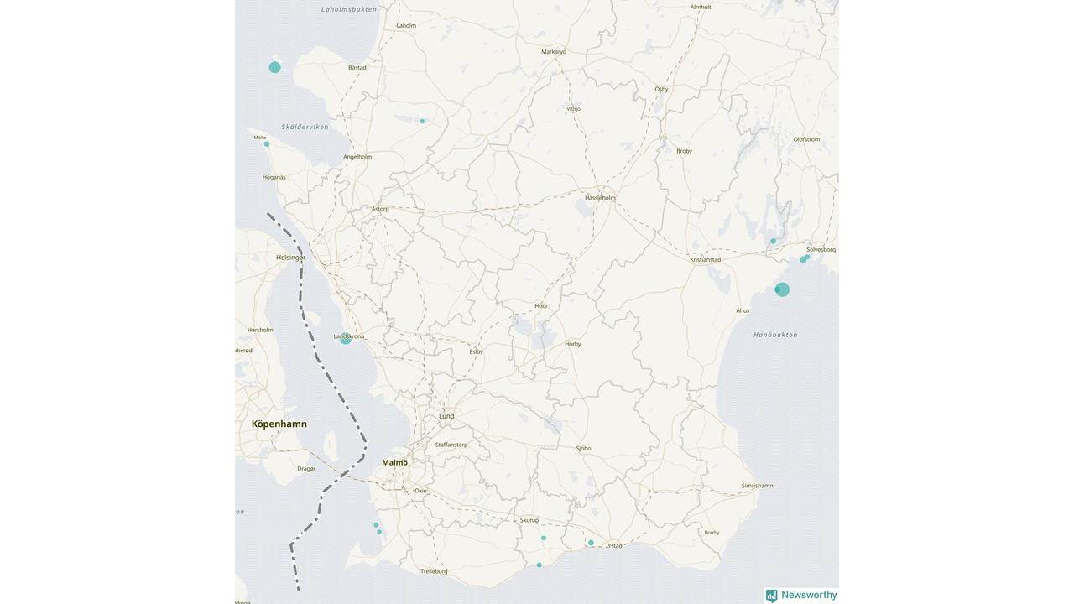Select the teal marker on Landskrona
The width and height of the screenshot is (1074, 604).
tap(346, 338)
